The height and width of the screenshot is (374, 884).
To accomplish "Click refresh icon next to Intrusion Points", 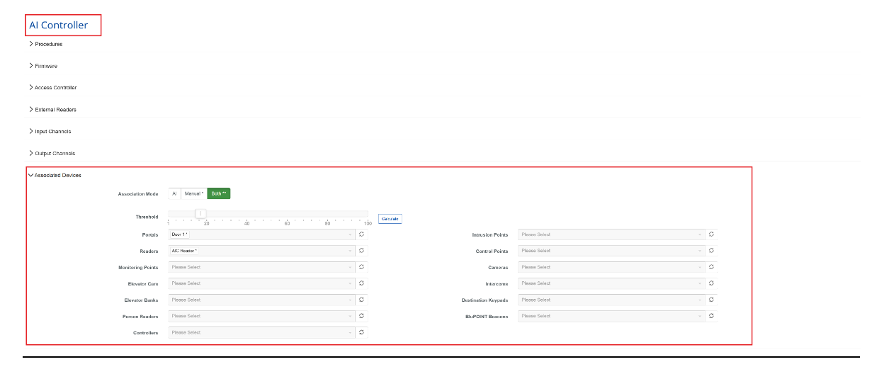I will tap(711, 234).
